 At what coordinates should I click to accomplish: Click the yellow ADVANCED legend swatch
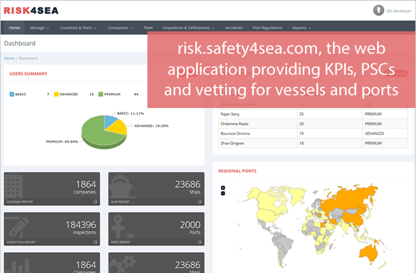coord(56,94)
